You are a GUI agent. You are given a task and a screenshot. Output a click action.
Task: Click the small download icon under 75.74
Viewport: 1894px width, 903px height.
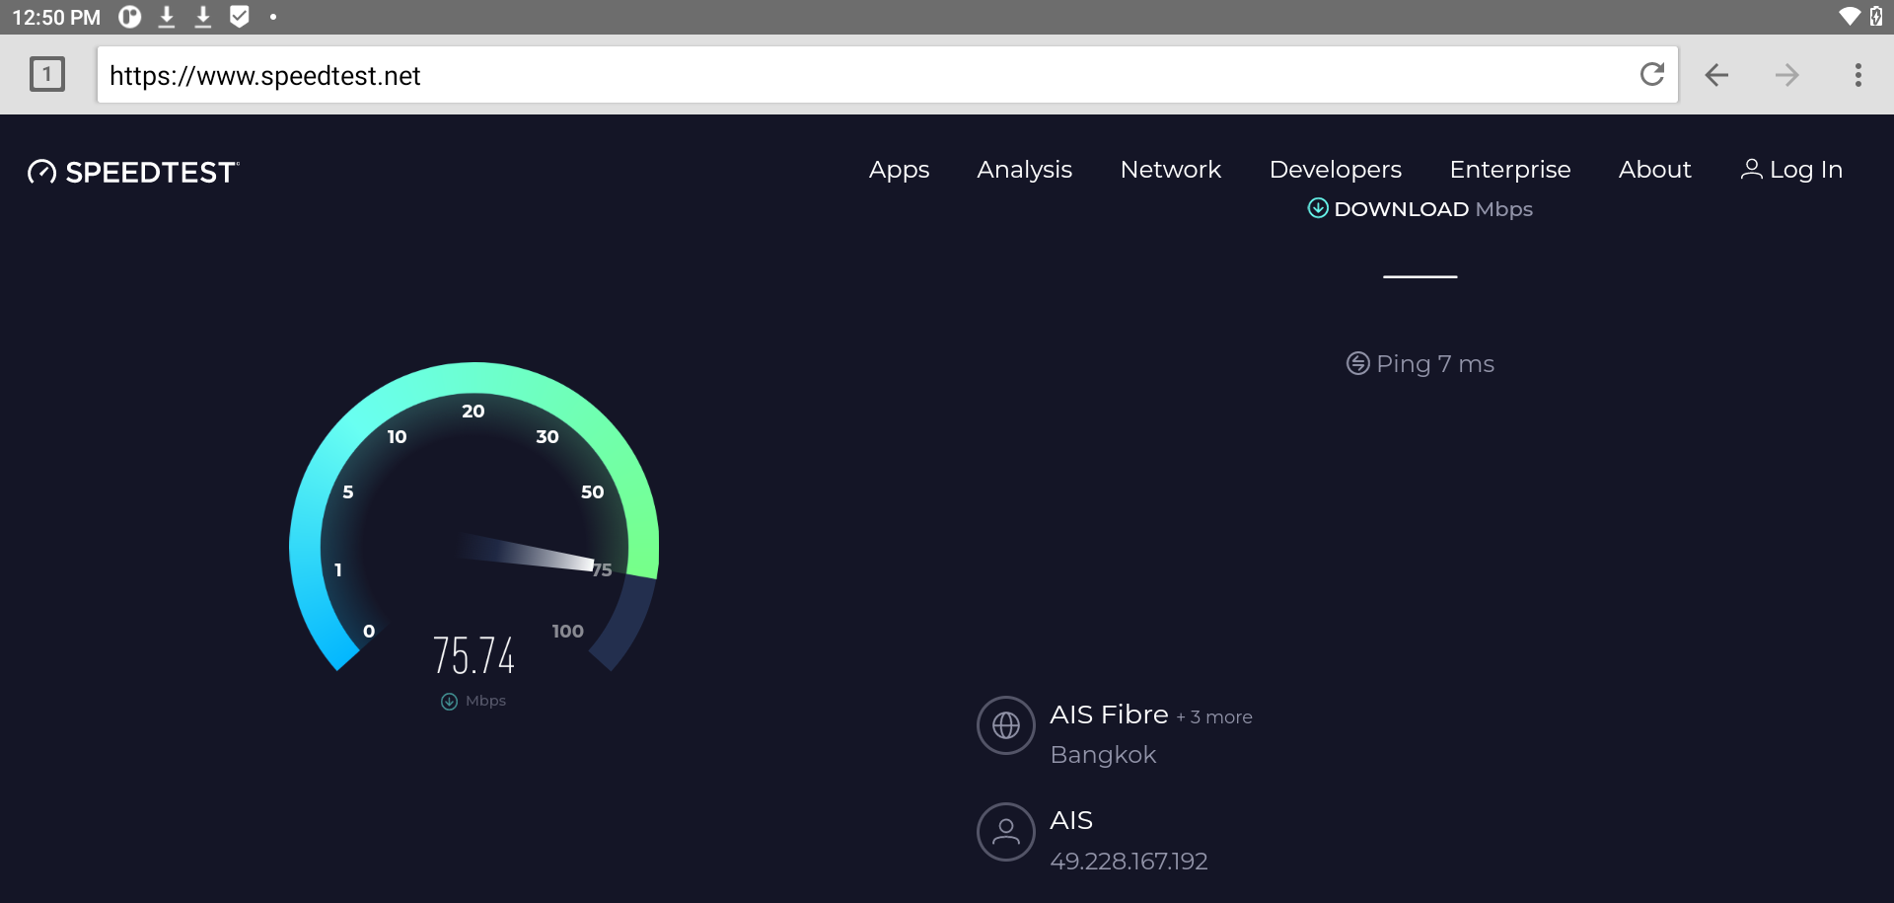[x=449, y=702]
